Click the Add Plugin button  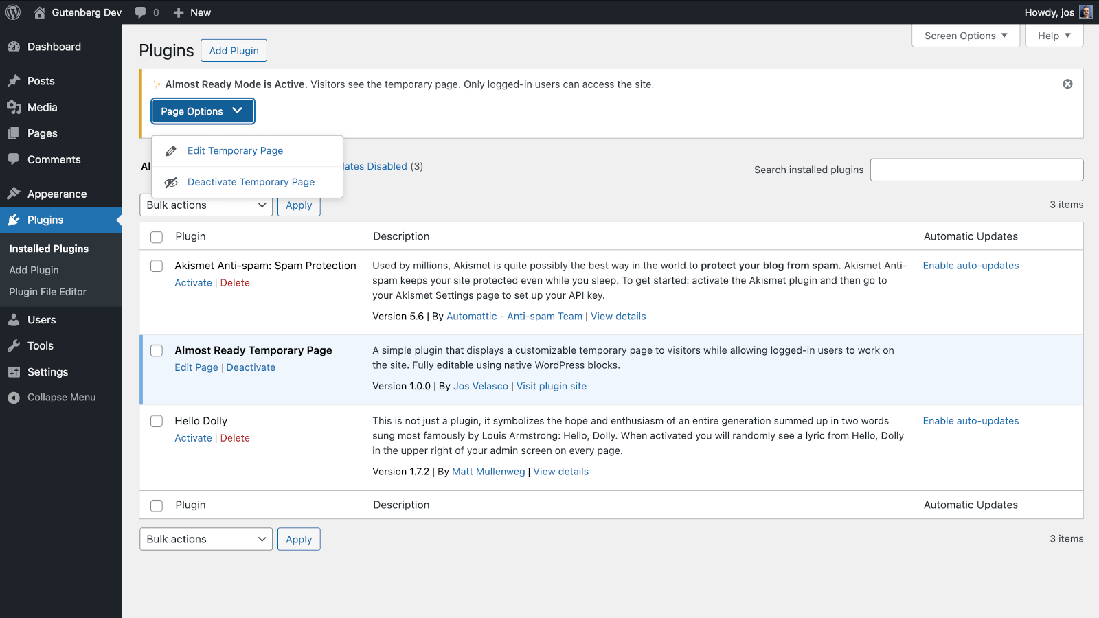(x=234, y=50)
